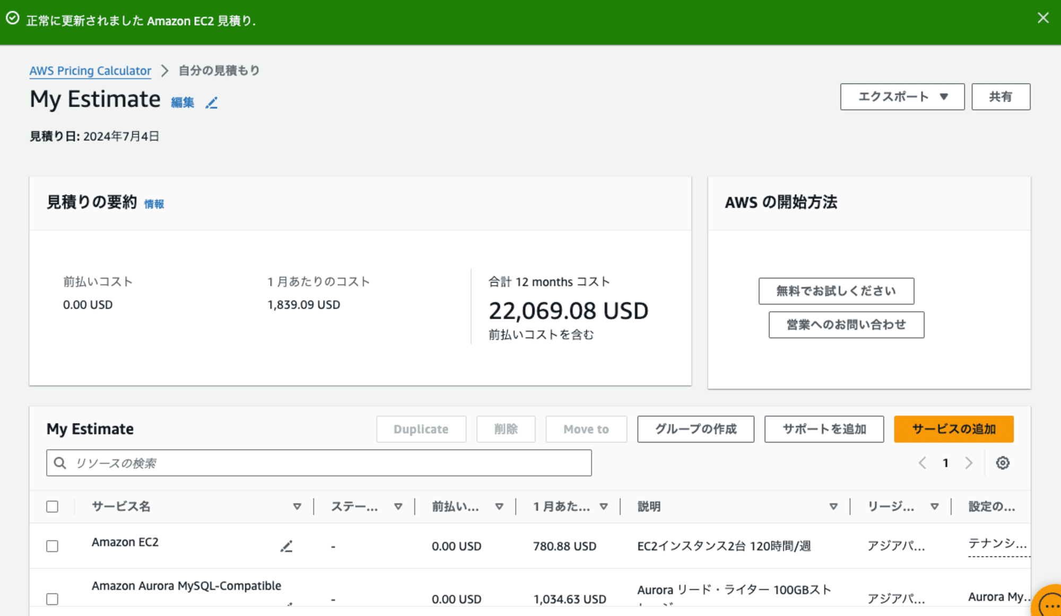This screenshot has width=1061, height=616.
Task: Click the EC2インスタンス2台 120時間/週 description
Action: point(724,546)
